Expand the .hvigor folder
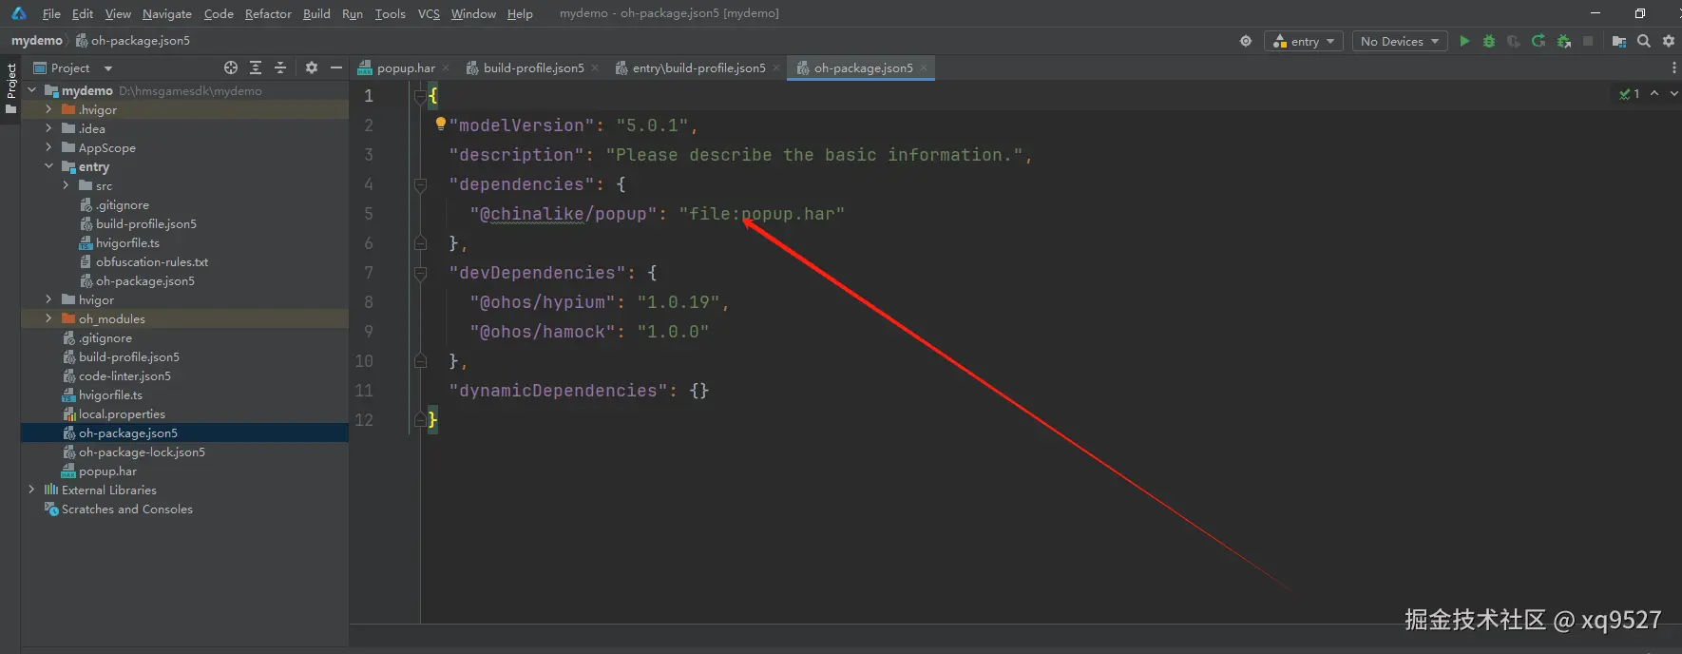 point(48,109)
